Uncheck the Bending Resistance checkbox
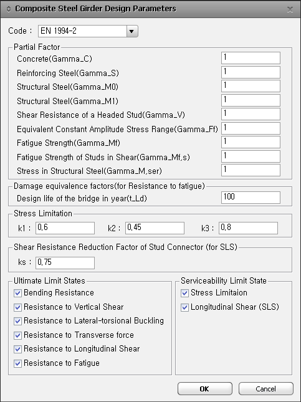The image size is (301, 402). 17,293
